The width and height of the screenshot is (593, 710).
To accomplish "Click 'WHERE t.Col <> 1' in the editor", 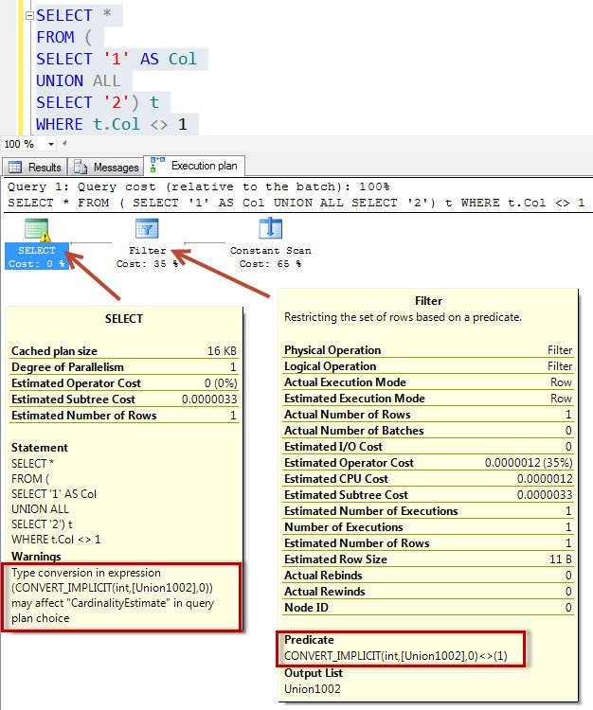I will point(112,125).
